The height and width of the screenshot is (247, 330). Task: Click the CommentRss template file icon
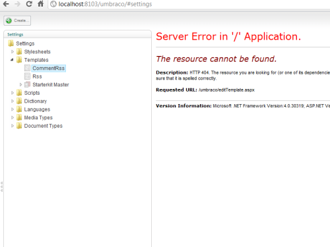[x=27, y=68]
